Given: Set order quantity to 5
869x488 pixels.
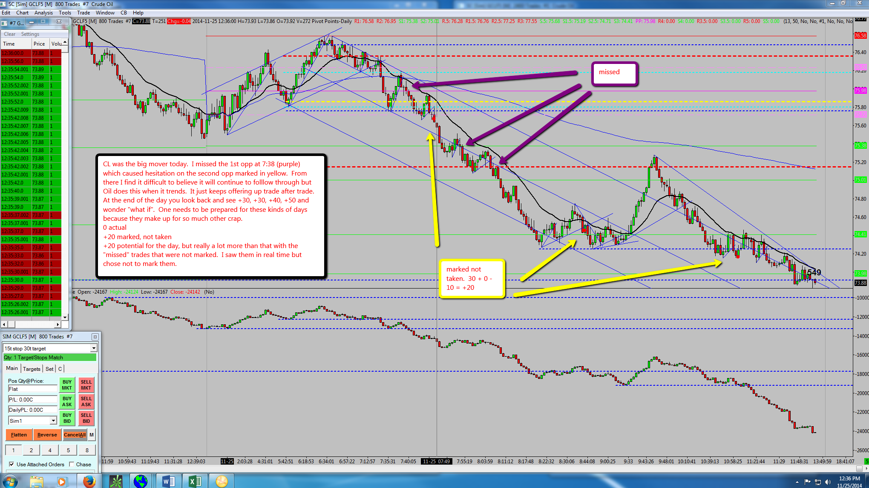Looking at the screenshot, I should 68,450.
